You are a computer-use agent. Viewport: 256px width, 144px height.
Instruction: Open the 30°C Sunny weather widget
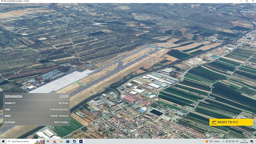213,141
